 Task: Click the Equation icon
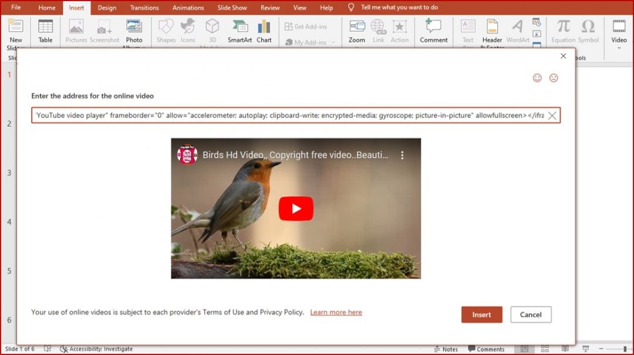(562, 31)
